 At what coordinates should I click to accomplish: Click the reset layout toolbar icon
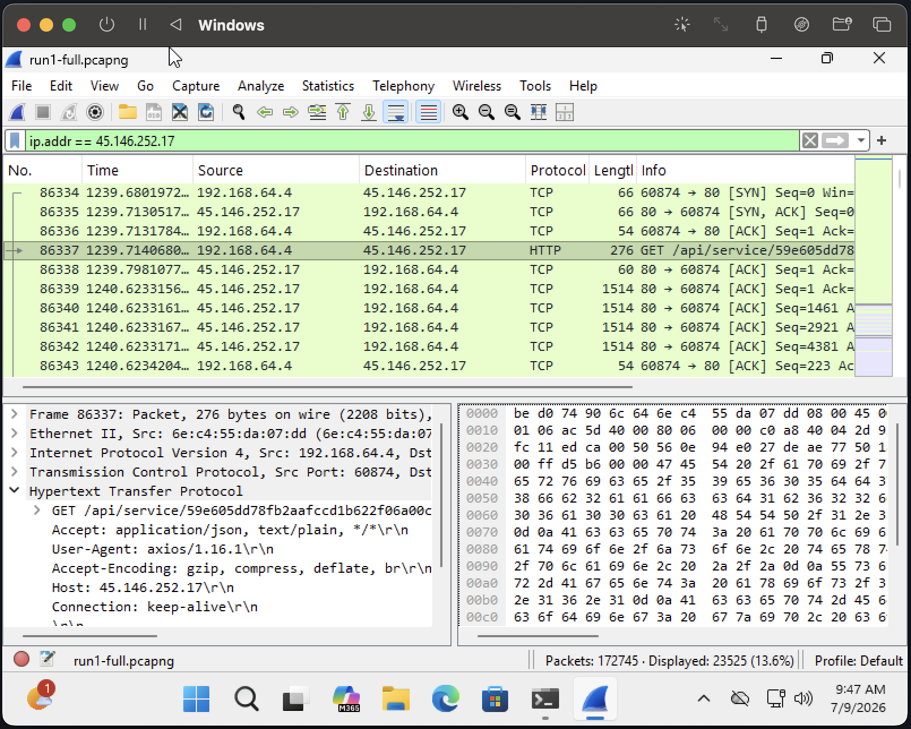pos(565,112)
